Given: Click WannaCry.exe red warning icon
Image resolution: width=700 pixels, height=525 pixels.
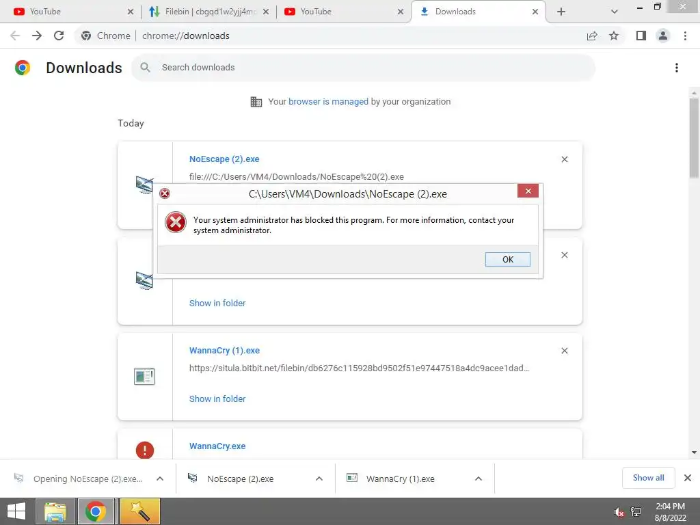Looking at the screenshot, I should tap(145, 450).
